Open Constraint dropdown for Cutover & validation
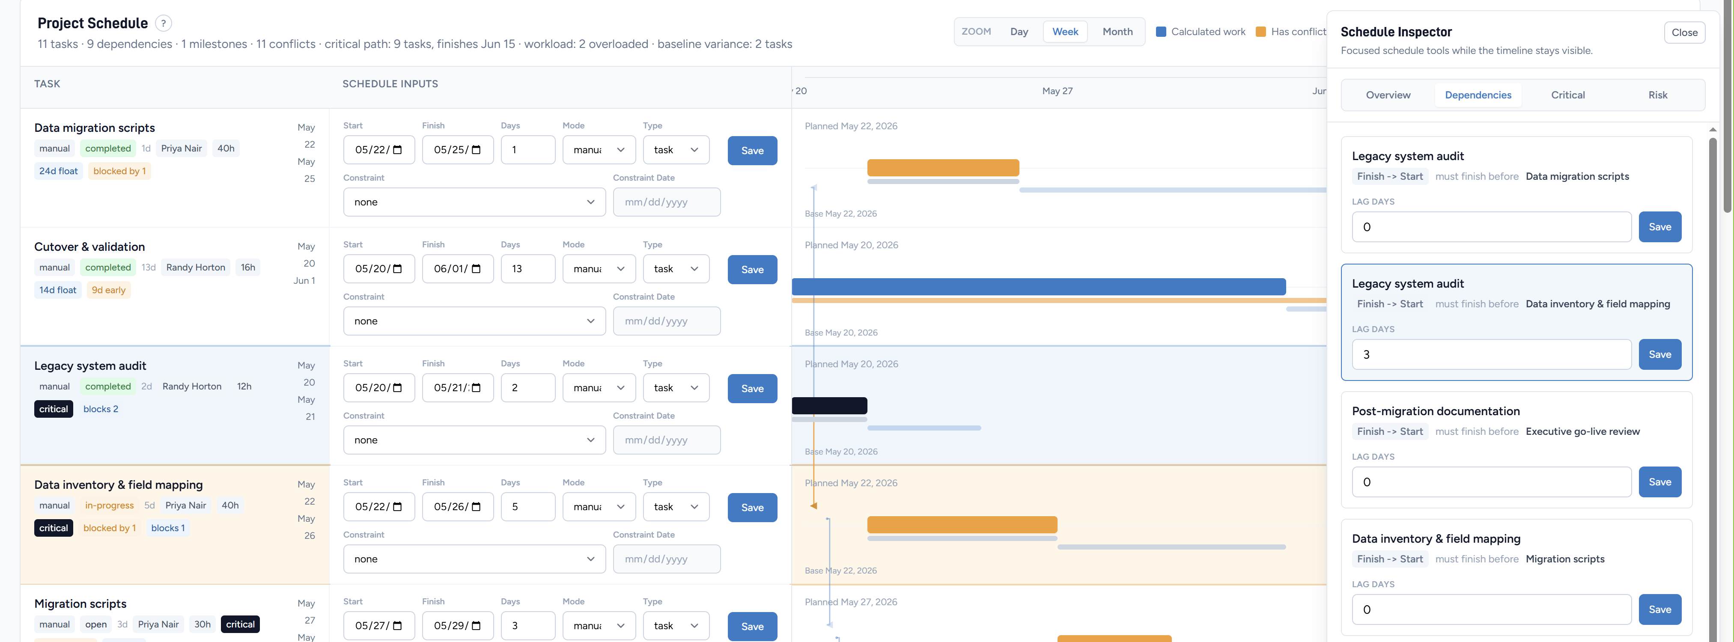 474,321
